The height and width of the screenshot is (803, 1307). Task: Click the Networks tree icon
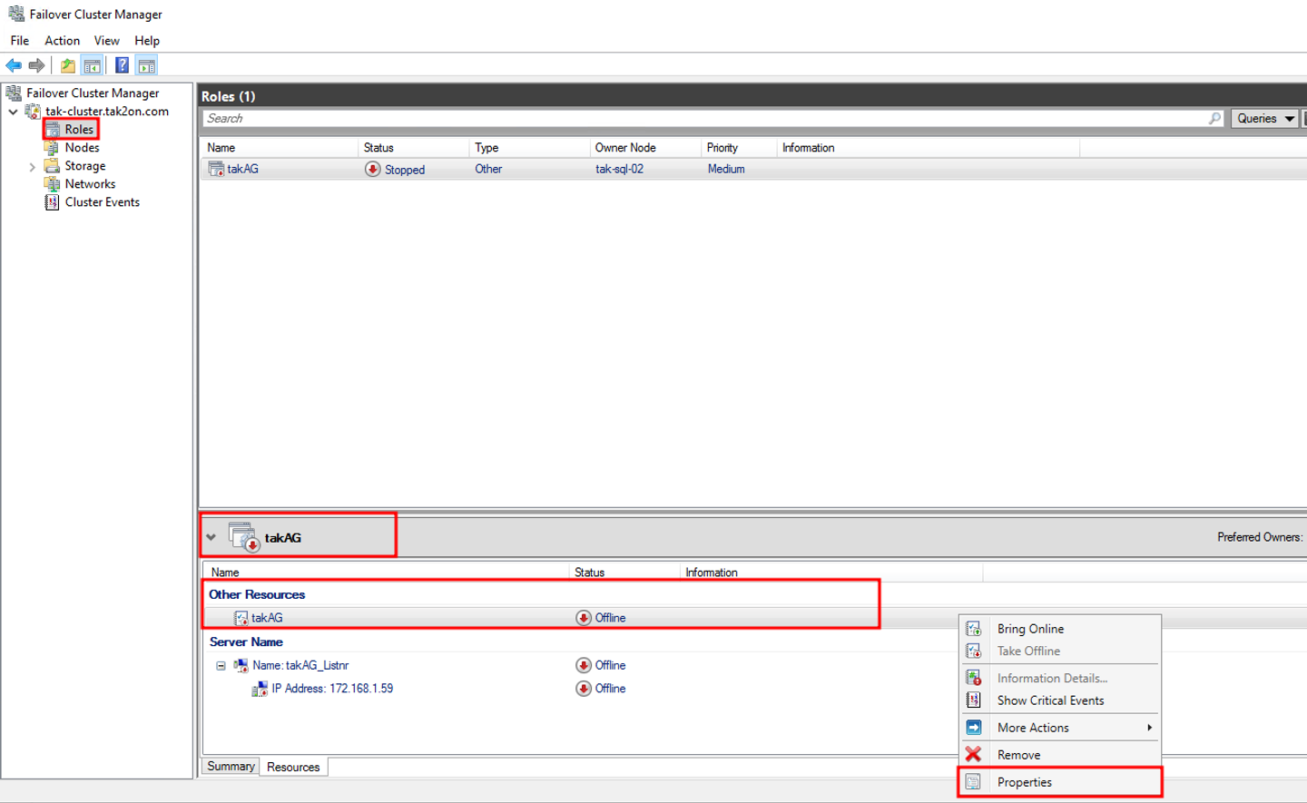click(x=53, y=183)
